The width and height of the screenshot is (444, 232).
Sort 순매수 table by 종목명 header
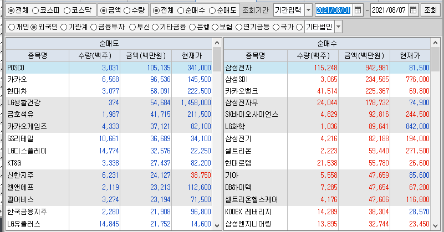point(256,56)
